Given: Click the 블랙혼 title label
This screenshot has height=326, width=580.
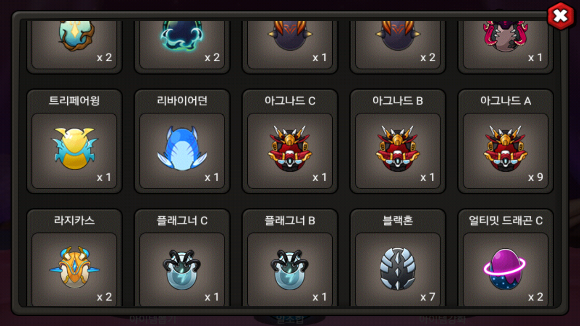Looking at the screenshot, I should click(x=398, y=221).
